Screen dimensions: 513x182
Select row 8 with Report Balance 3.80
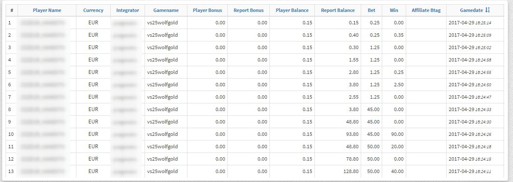[x=255, y=109]
